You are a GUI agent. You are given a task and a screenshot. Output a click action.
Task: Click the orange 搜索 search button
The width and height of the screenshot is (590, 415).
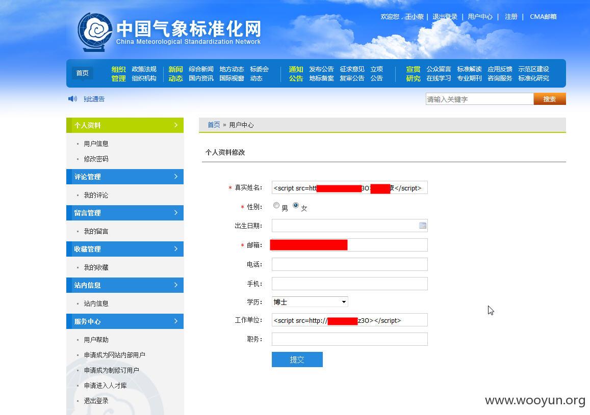click(550, 99)
